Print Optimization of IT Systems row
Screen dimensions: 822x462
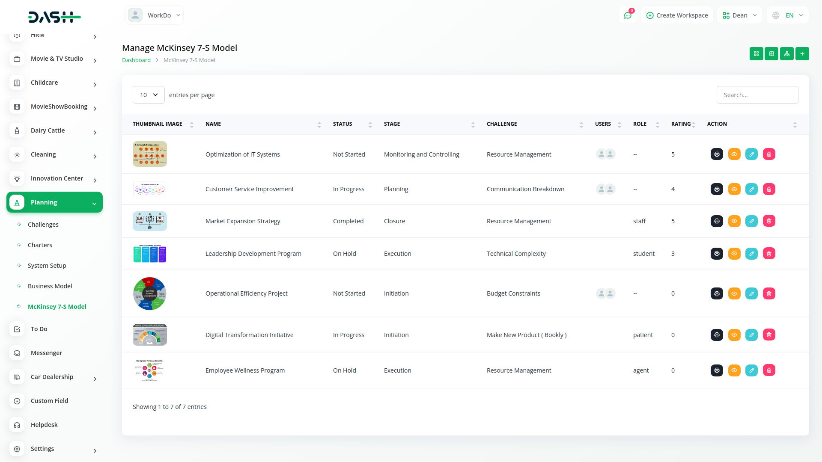[x=717, y=154]
